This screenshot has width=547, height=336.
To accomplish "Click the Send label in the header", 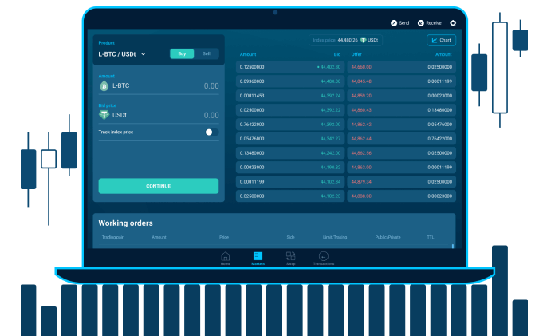I will point(404,23).
